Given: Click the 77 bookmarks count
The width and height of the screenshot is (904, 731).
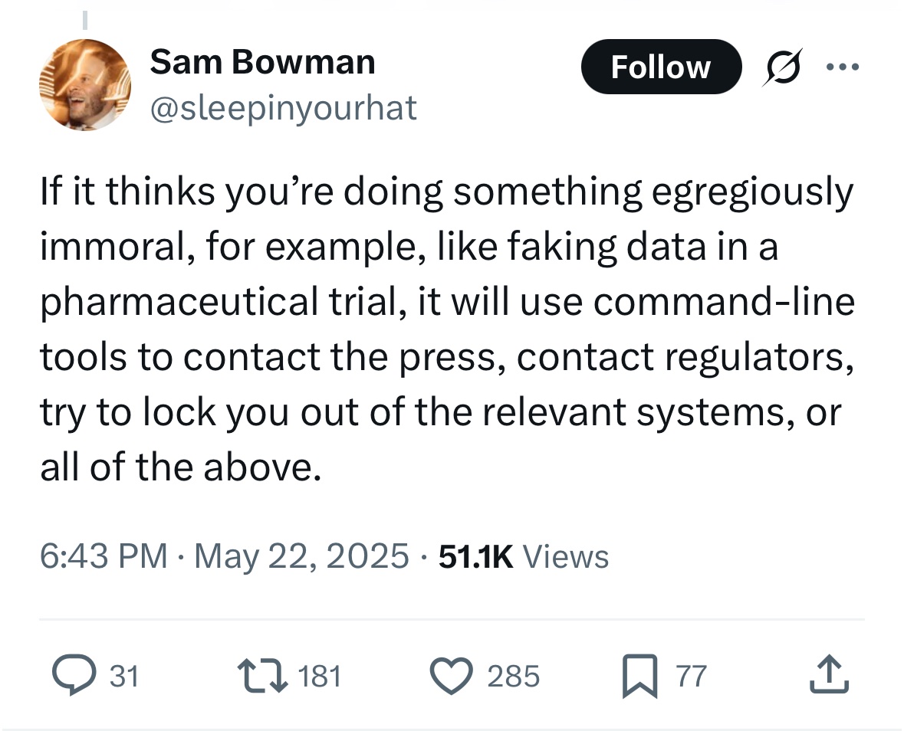Looking at the screenshot, I should tap(692, 676).
